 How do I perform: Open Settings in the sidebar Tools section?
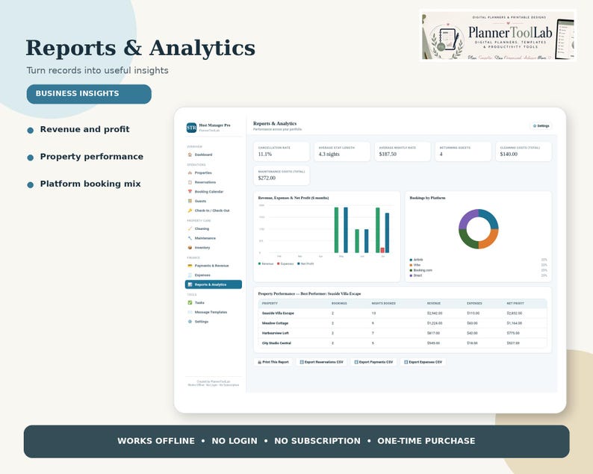pyautogui.click(x=214, y=322)
